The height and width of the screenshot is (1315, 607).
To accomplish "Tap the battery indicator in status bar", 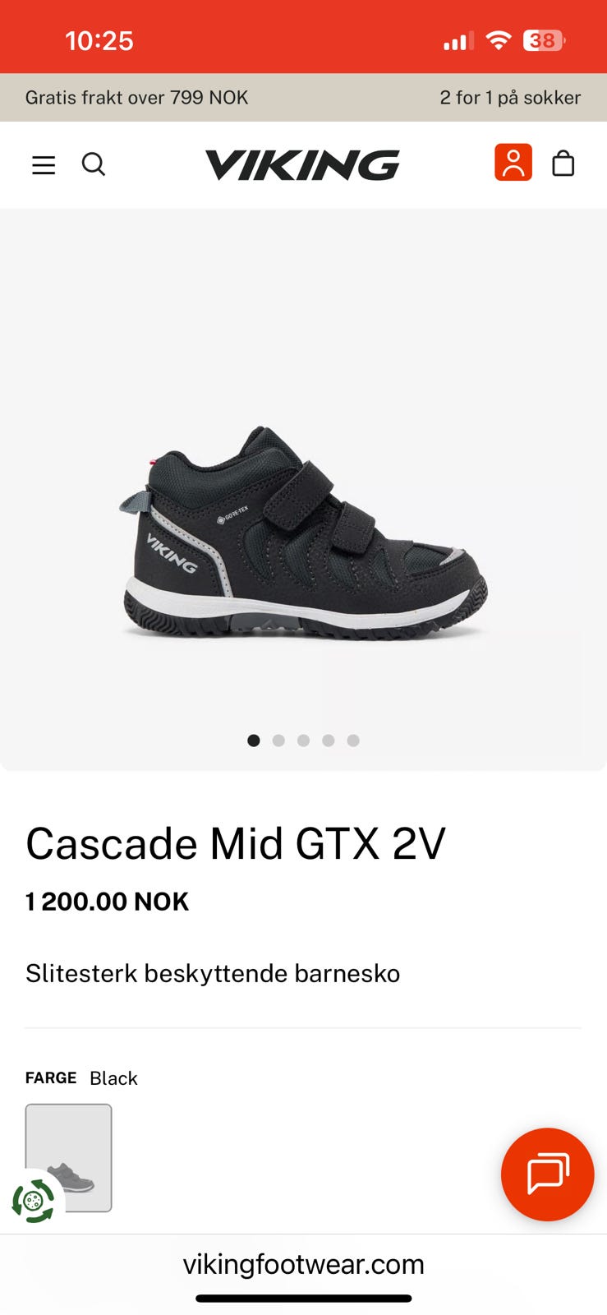I will pyautogui.click(x=544, y=40).
